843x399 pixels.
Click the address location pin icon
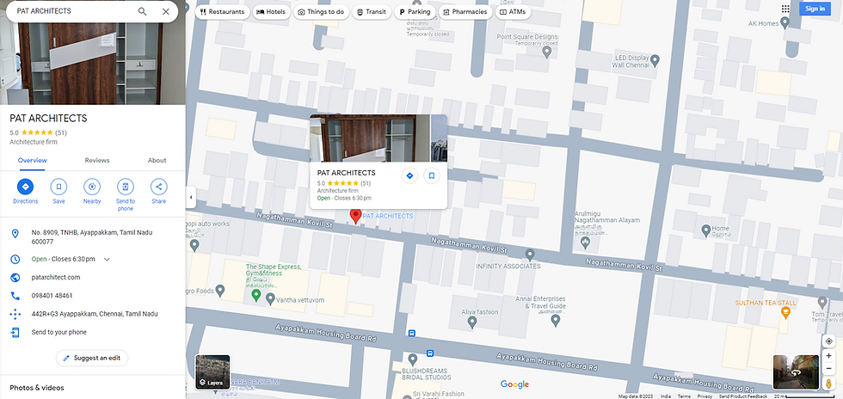tap(15, 233)
